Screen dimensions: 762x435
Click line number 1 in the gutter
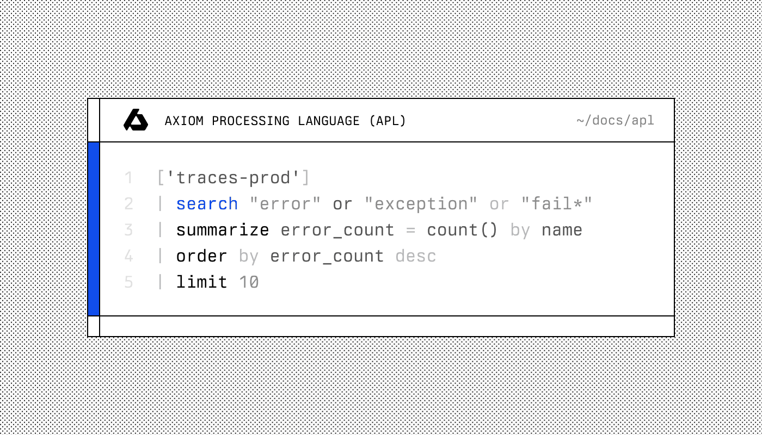(x=128, y=178)
